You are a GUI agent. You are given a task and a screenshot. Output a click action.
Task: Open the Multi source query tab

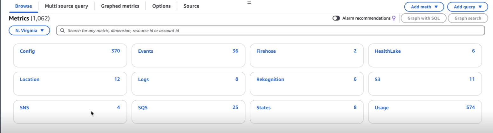tap(66, 6)
